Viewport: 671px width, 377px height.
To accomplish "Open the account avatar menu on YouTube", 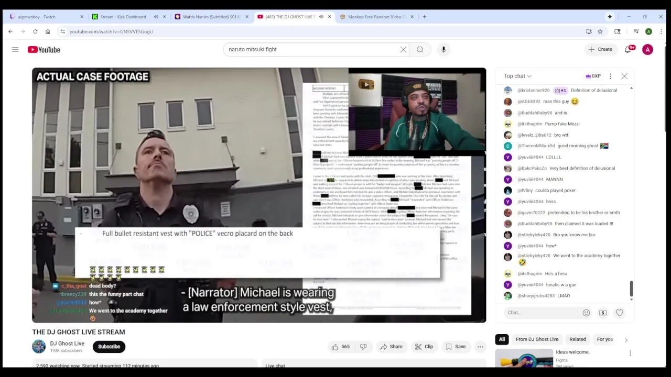I will [x=647, y=49].
